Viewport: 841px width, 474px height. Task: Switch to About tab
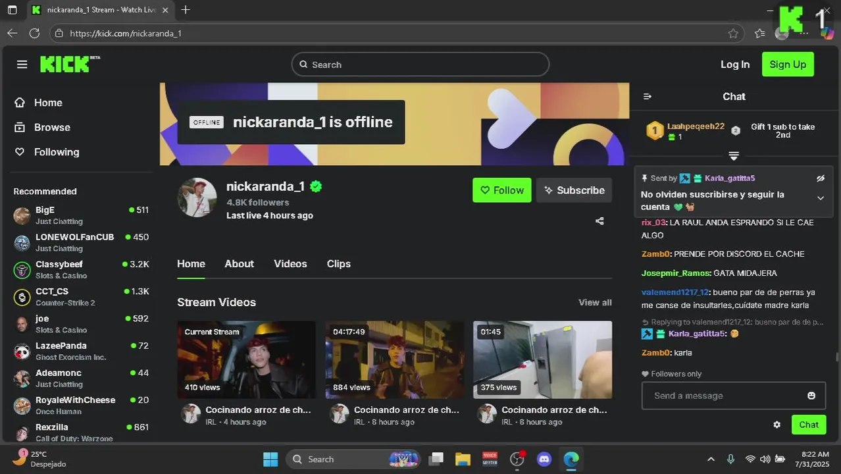pos(239,264)
